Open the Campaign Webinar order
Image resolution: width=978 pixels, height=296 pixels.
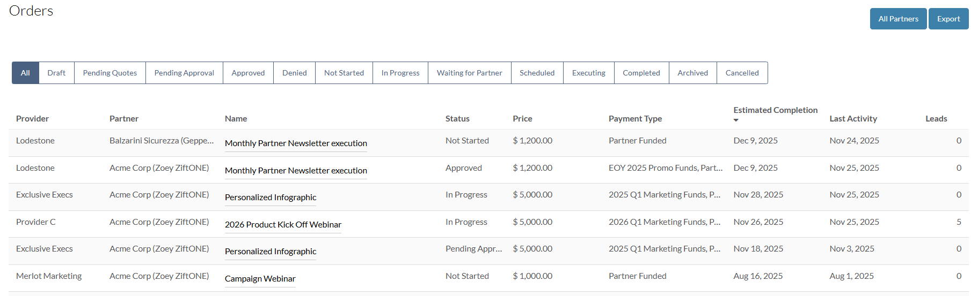[x=260, y=279]
